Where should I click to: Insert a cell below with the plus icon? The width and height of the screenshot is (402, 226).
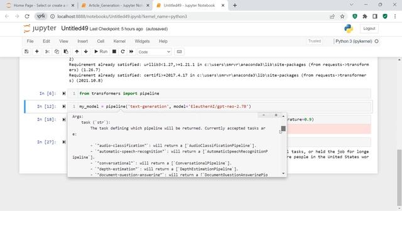coord(36,51)
